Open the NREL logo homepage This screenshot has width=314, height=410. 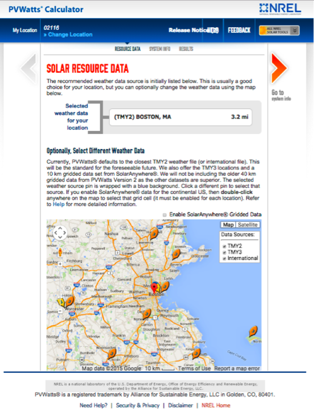click(280, 9)
